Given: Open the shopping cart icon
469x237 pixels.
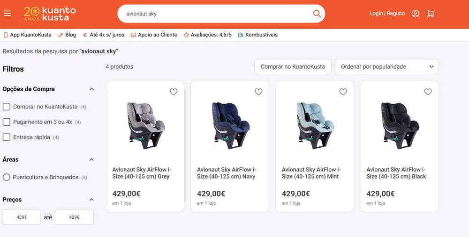Looking at the screenshot, I should point(431,14).
